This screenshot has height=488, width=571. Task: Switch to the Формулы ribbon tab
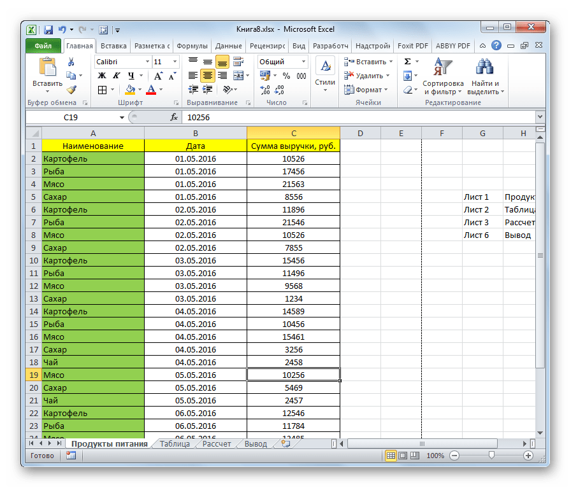coord(191,46)
